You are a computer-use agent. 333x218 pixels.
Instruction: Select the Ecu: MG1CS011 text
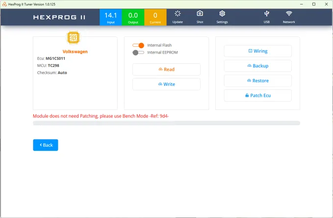pos(51,58)
